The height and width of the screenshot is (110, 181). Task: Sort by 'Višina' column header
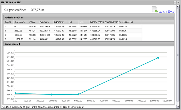pyautogui.click(x=33, y=22)
